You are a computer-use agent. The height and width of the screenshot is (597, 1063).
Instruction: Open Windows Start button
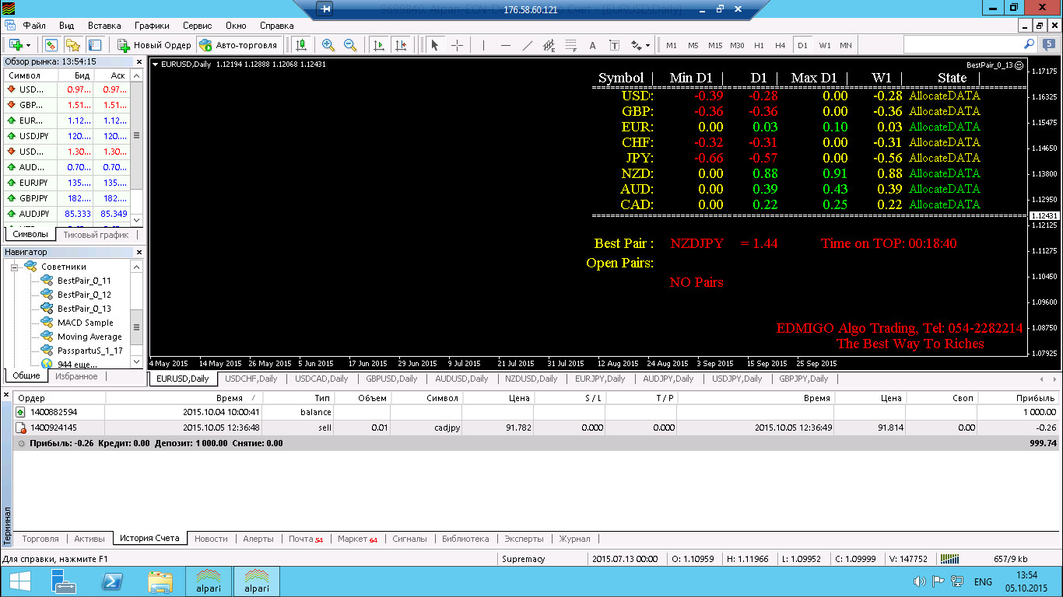tap(19, 582)
